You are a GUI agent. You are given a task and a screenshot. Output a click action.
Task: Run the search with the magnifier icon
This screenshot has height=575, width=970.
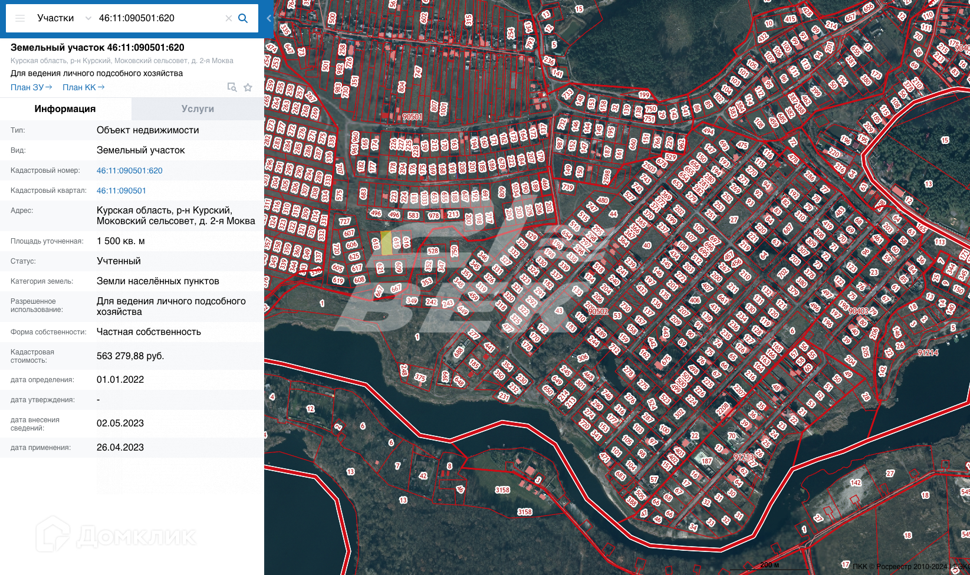pyautogui.click(x=243, y=18)
